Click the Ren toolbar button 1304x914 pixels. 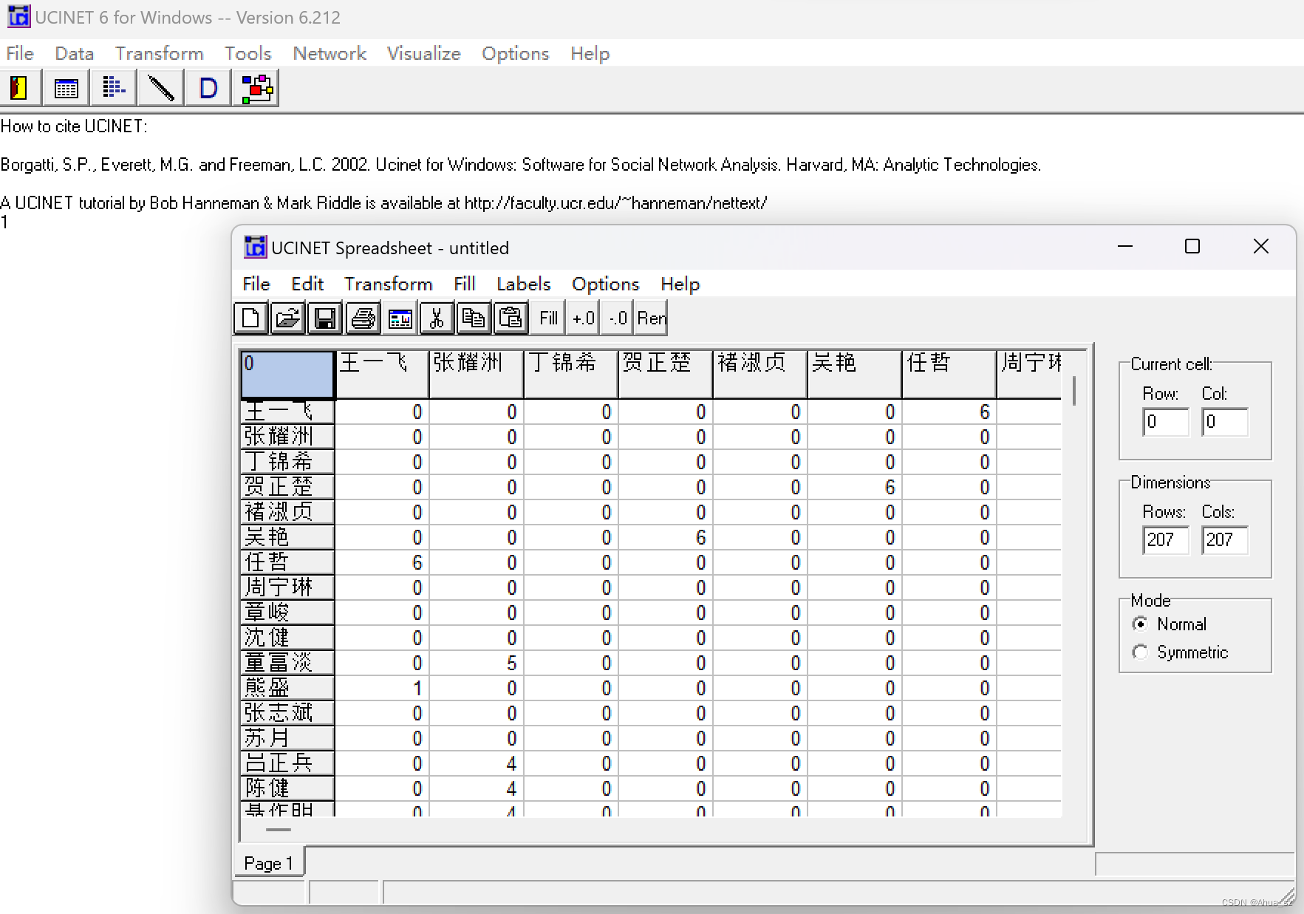(x=652, y=318)
